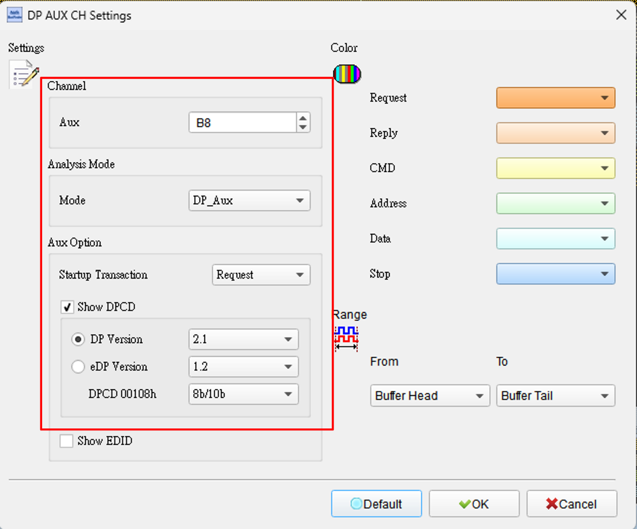Toggle the Show DPCD checkbox
The height and width of the screenshot is (529, 637).
pos(67,307)
